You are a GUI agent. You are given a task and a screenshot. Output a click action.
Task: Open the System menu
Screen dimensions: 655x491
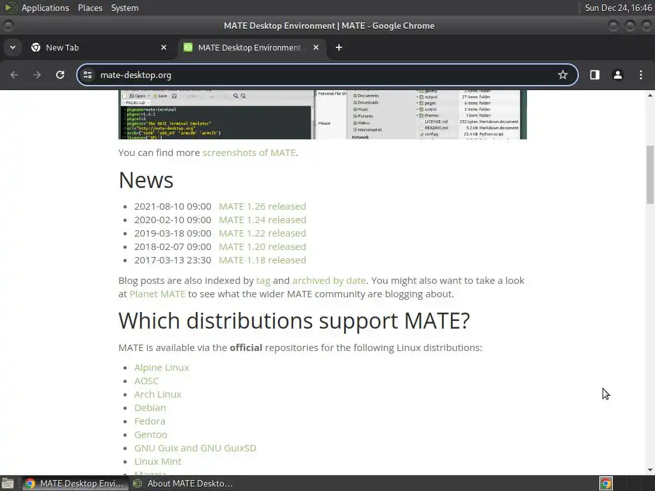click(125, 8)
